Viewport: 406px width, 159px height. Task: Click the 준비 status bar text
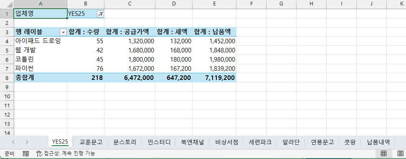click(9, 154)
